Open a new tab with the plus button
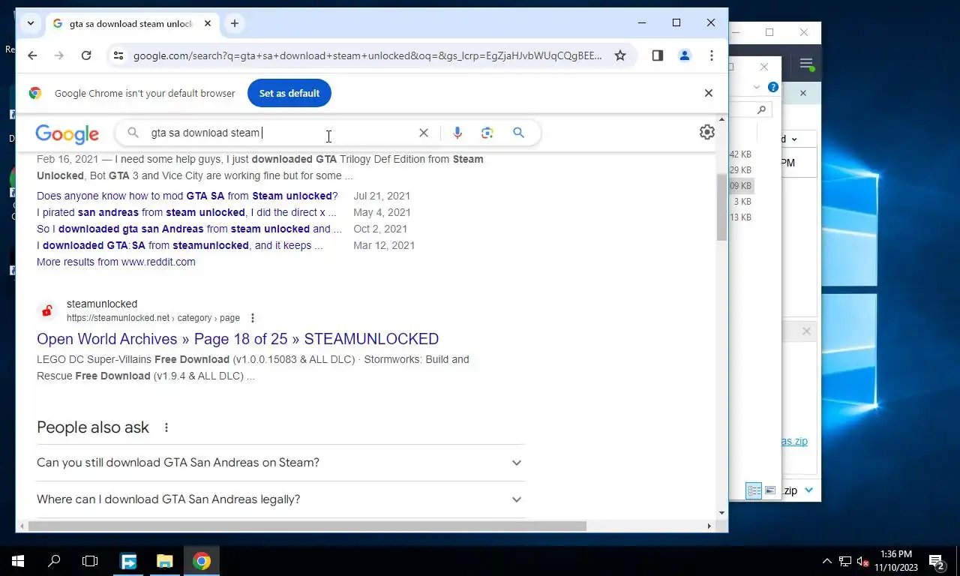The height and width of the screenshot is (576, 960). click(235, 23)
